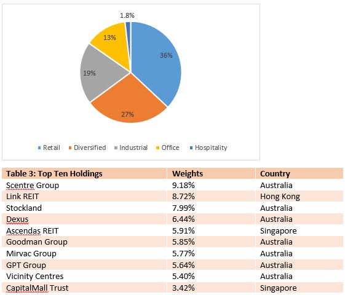Click the Hospitality legend color marker
This screenshot has width=345, height=295.
point(191,148)
